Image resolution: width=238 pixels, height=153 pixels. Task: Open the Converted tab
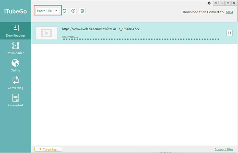coord(15,100)
